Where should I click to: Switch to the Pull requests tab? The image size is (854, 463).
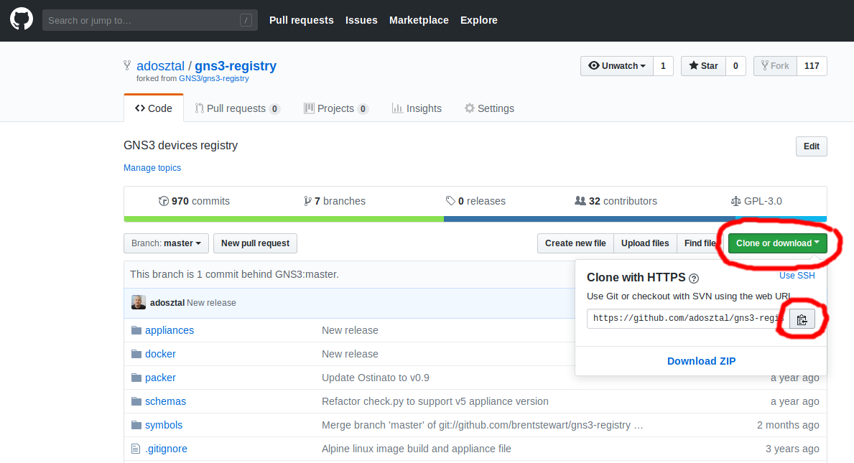coord(237,108)
